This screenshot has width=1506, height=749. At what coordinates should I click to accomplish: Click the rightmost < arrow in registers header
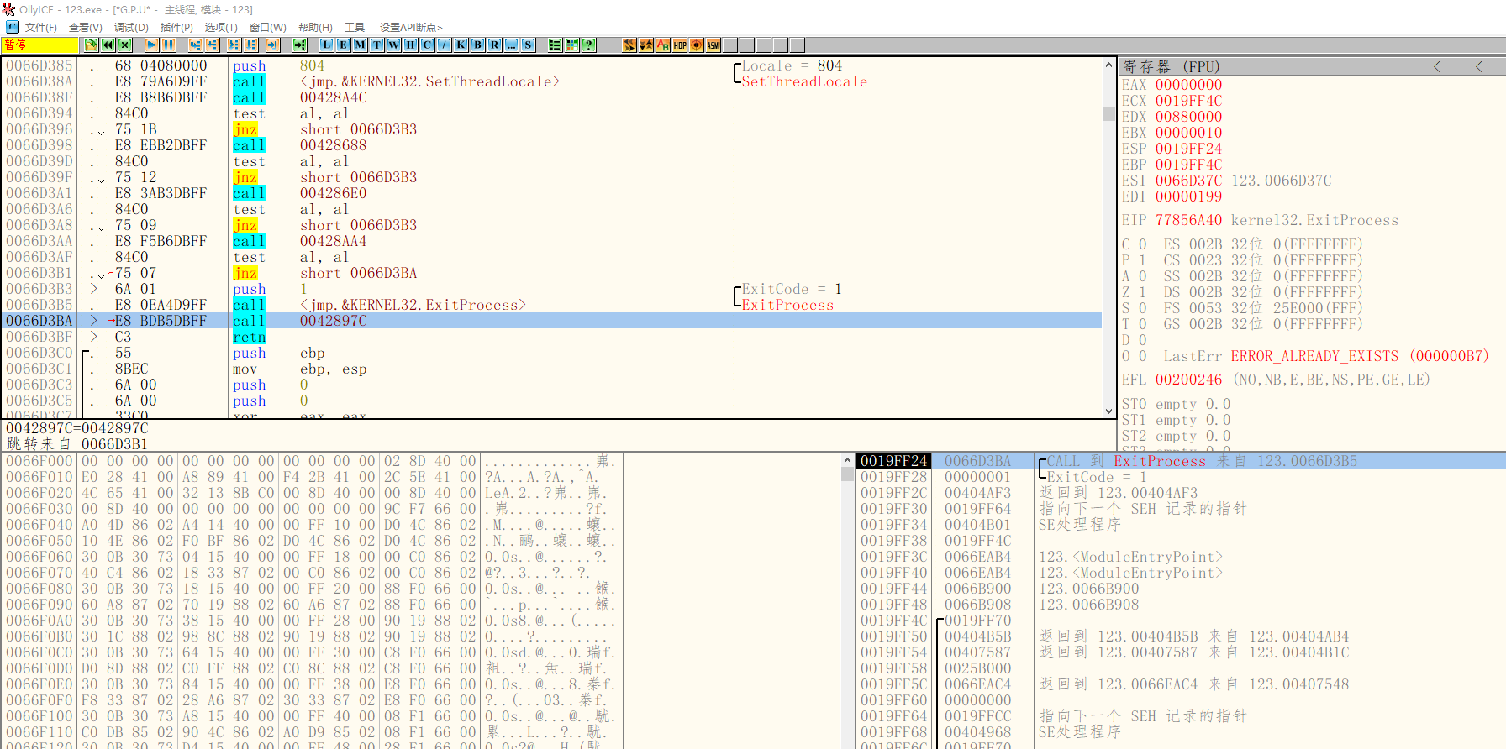1478,66
